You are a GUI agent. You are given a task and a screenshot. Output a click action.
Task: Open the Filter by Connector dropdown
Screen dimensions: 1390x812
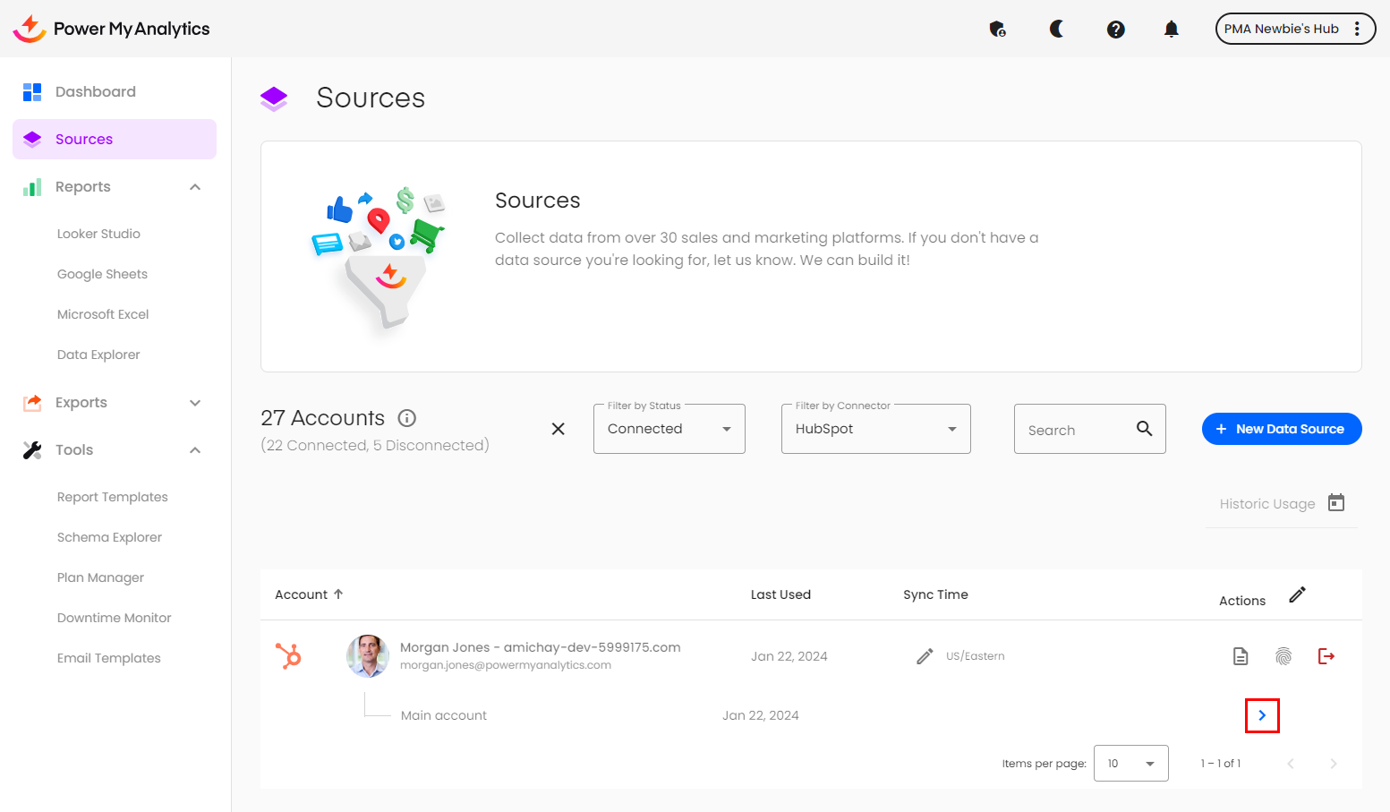875,429
